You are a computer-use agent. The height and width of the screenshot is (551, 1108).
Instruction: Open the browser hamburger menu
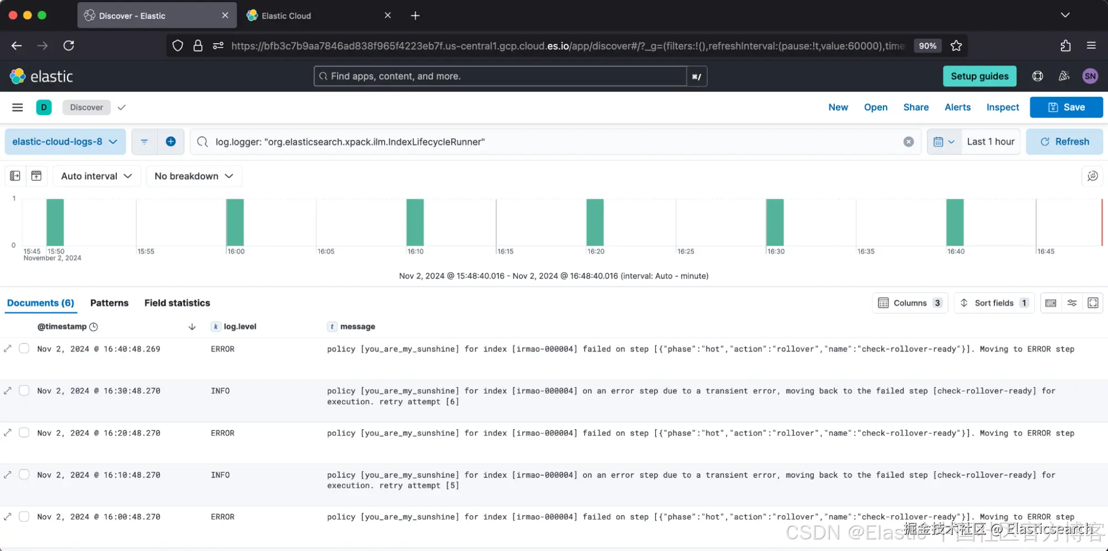[x=1091, y=46]
